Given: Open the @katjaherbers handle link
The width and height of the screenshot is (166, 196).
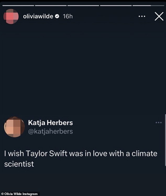Looking at the screenshot, I should tap(51, 132).
